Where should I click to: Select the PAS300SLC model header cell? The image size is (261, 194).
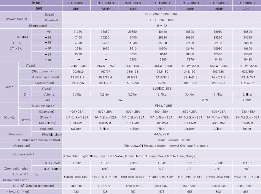click(246, 3)
